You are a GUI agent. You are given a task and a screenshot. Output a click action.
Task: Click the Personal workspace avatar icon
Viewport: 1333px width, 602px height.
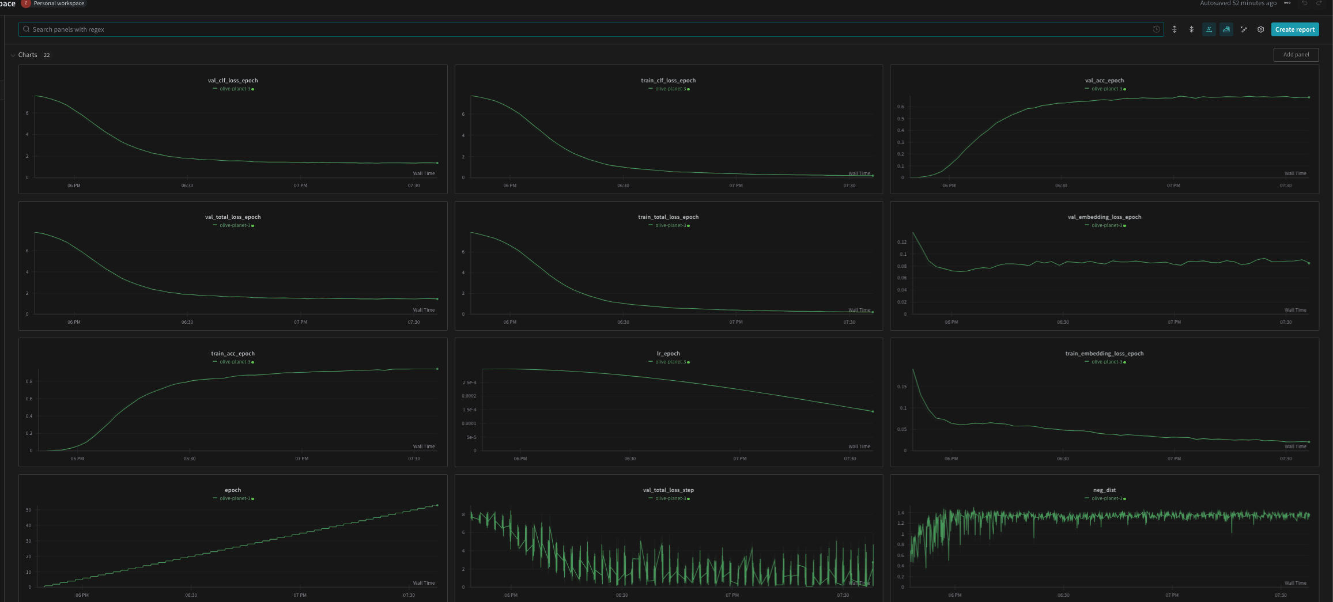[26, 3]
